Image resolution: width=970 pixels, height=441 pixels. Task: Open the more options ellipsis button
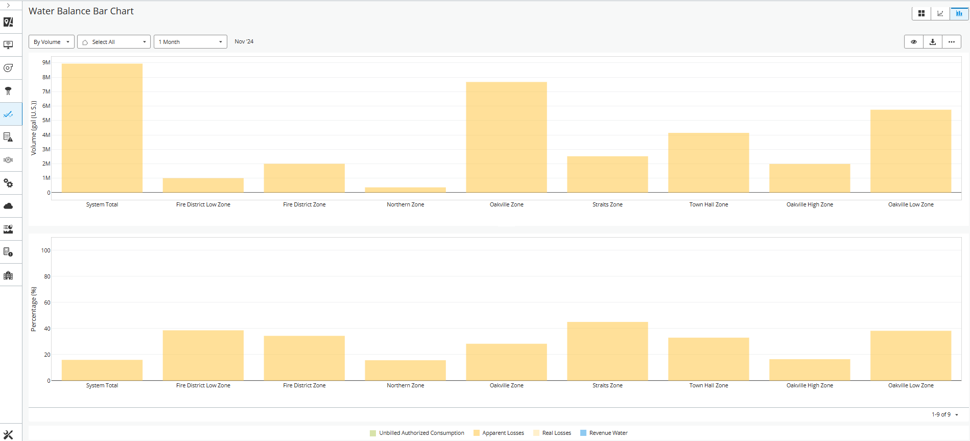coord(952,42)
